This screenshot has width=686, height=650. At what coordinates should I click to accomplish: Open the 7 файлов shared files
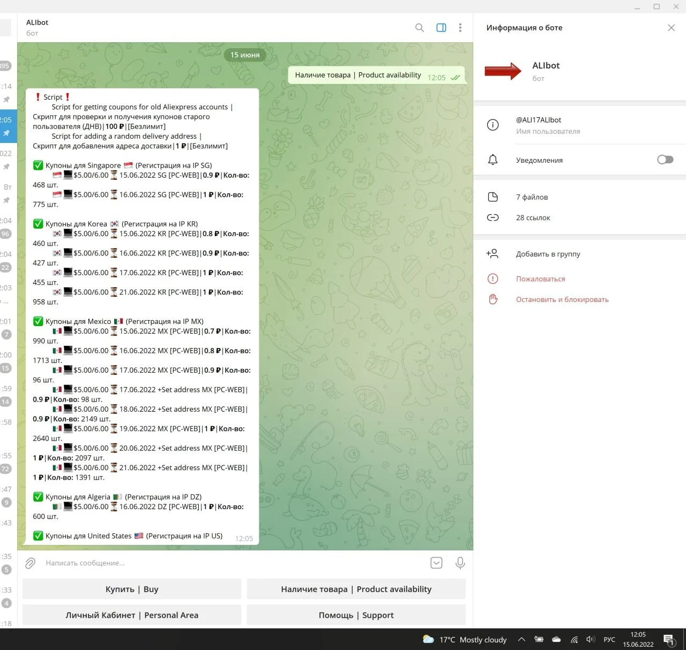pyautogui.click(x=532, y=197)
